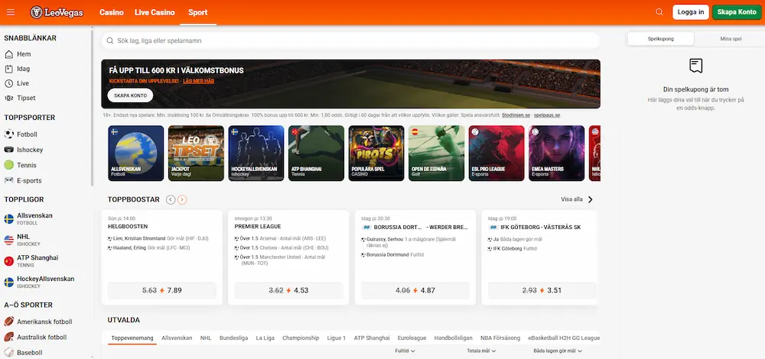Open the Totala mål dropdown
The height and width of the screenshot is (359, 765).
click(481, 351)
